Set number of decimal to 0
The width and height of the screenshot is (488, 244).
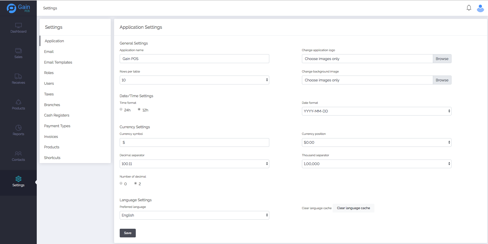point(121,183)
